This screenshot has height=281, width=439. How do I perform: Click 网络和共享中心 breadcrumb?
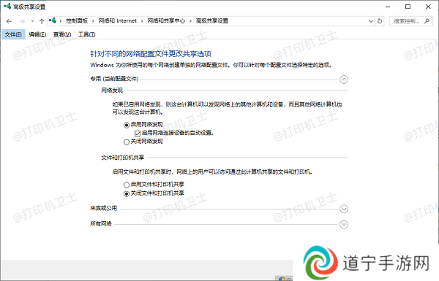pyautogui.click(x=166, y=20)
